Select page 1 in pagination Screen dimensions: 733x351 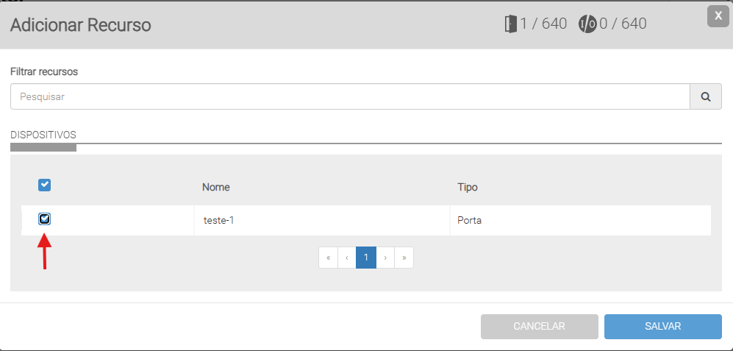366,258
